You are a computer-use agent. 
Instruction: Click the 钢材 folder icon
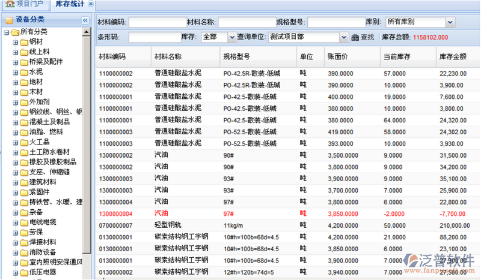tap(23, 42)
